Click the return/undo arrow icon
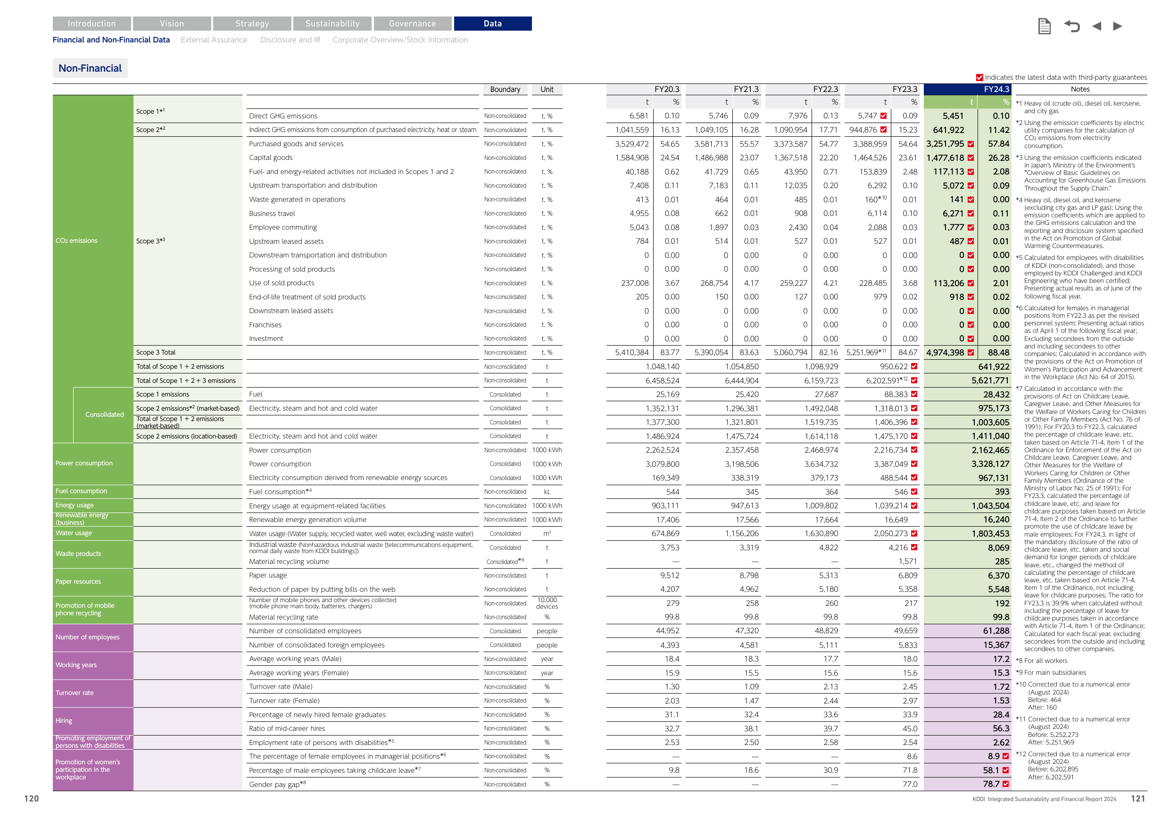 coord(1071,26)
